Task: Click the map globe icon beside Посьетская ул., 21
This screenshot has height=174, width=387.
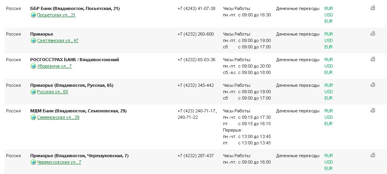Action: (33, 15)
